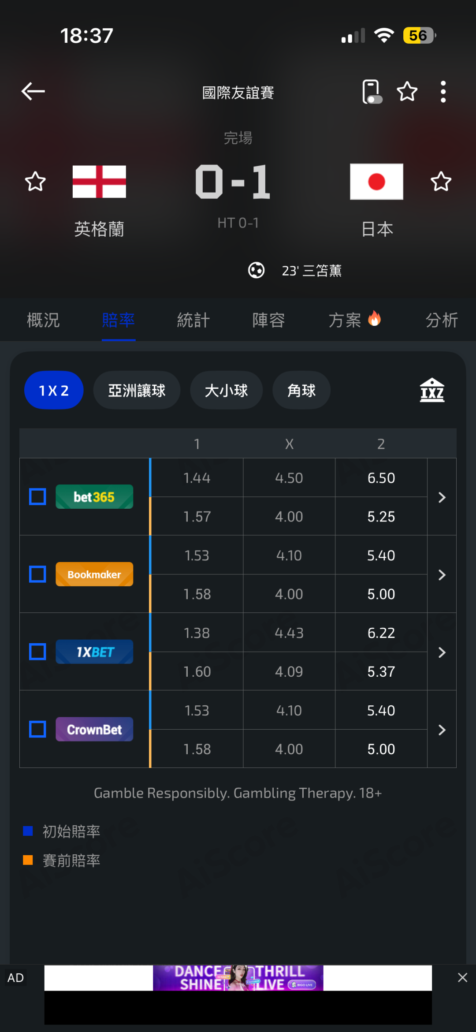The image size is (476, 1032).
Task: Open the three-dot more options menu
Action: click(443, 92)
